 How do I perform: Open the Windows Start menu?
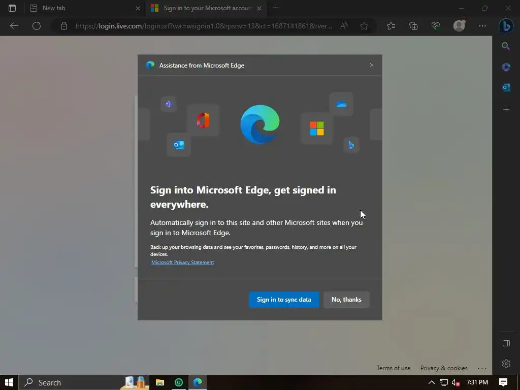[x=9, y=382]
